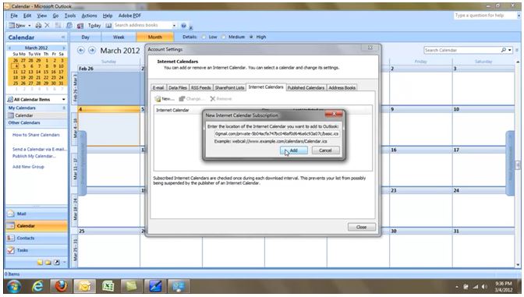
Task: Click the Help question mark toolbar icon
Action: pos(183,26)
